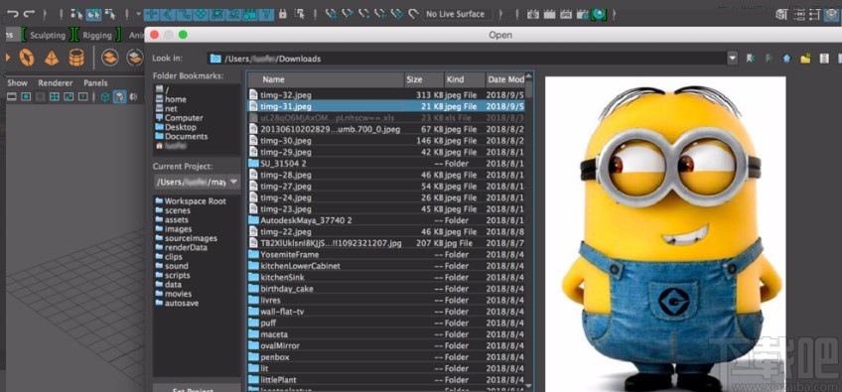
Task: Select the Desktop folder bookmark
Action: click(x=176, y=127)
